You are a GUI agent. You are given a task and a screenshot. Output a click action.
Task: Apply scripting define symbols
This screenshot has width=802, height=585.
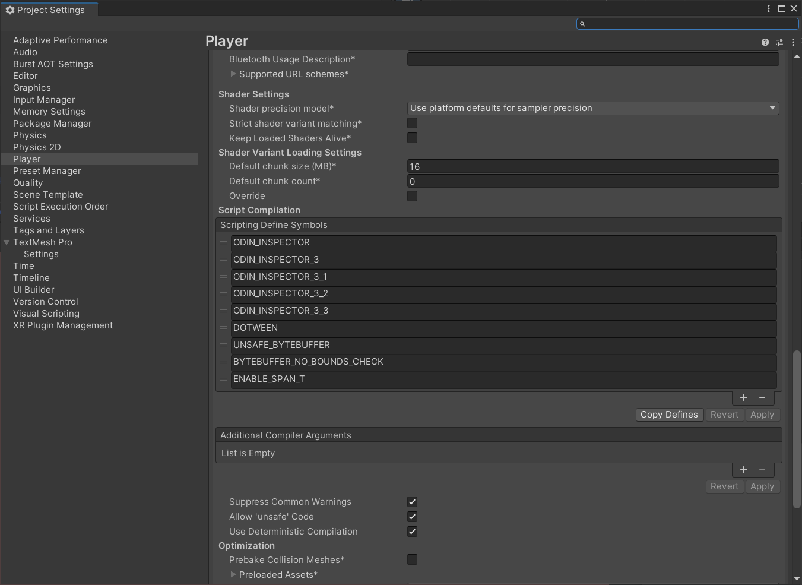762,415
